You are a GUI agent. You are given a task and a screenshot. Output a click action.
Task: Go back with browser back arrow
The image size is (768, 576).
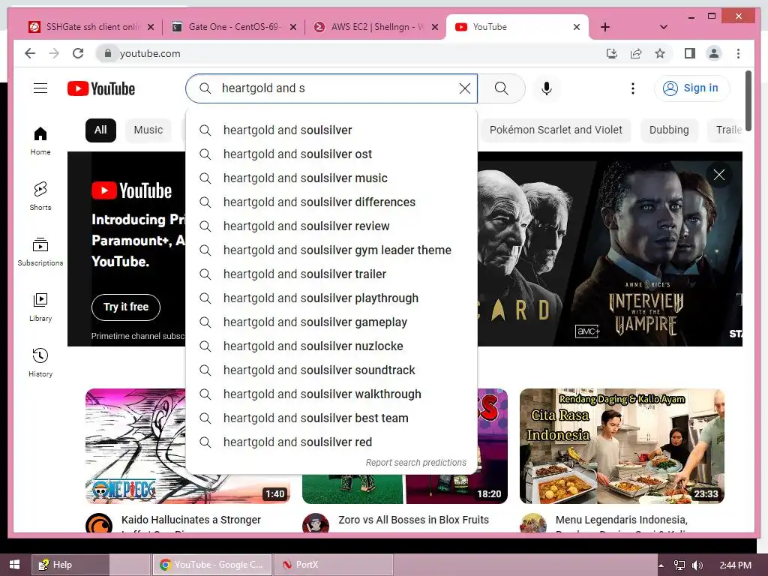point(30,53)
